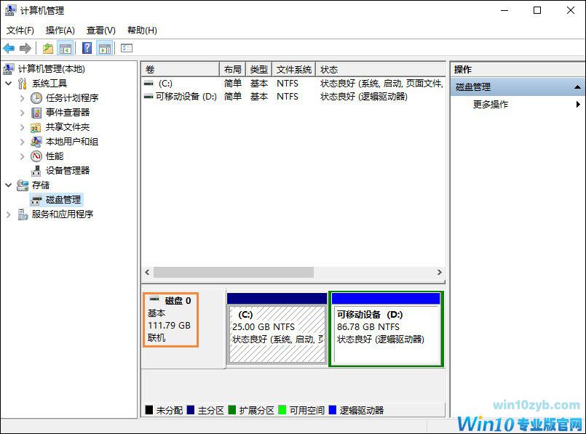Select the 事件查看器 (Event Viewer) icon
Image resolution: width=586 pixels, height=434 pixels.
(x=36, y=113)
